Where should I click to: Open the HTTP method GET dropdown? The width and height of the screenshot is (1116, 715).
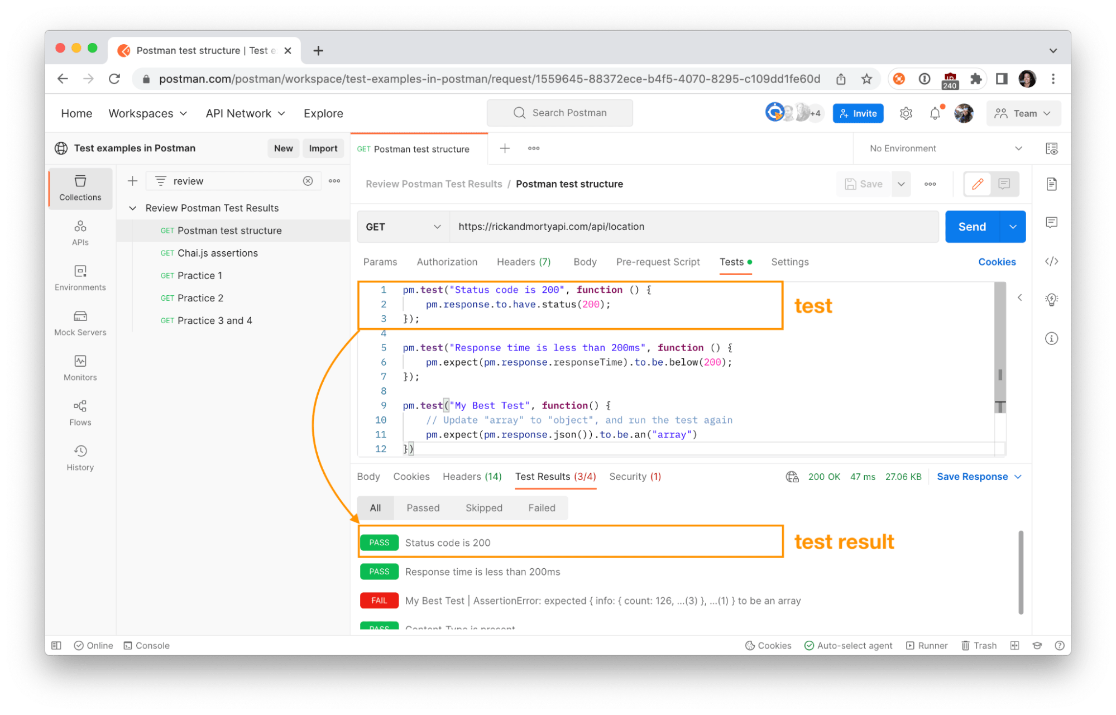coord(403,227)
